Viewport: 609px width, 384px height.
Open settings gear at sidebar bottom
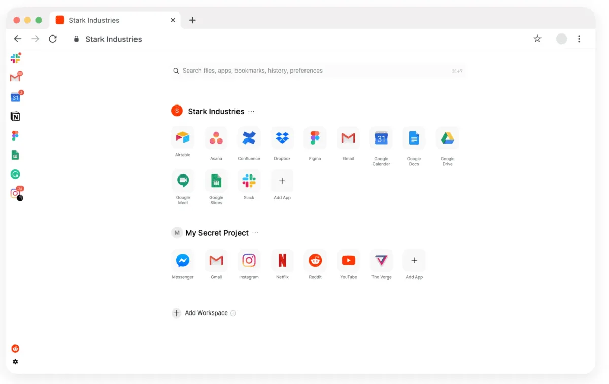coord(15,362)
